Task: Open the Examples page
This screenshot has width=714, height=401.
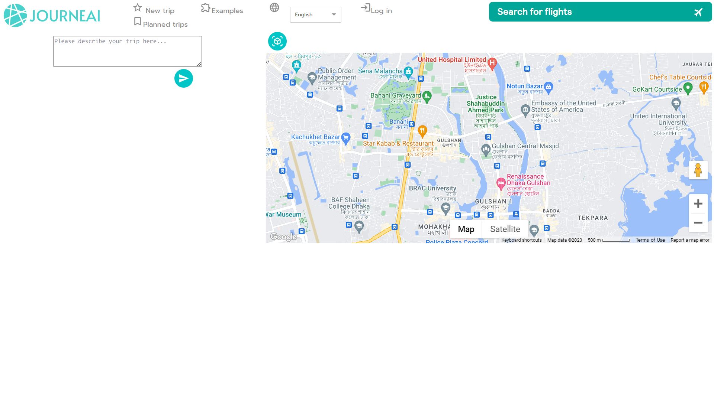Action: (x=222, y=9)
